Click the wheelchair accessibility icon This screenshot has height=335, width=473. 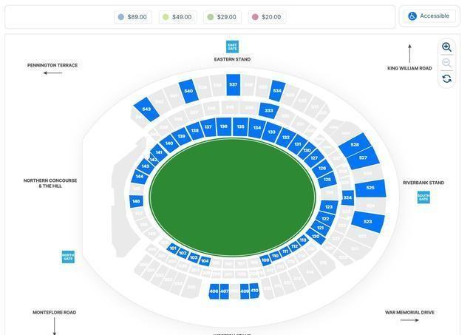click(x=412, y=16)
